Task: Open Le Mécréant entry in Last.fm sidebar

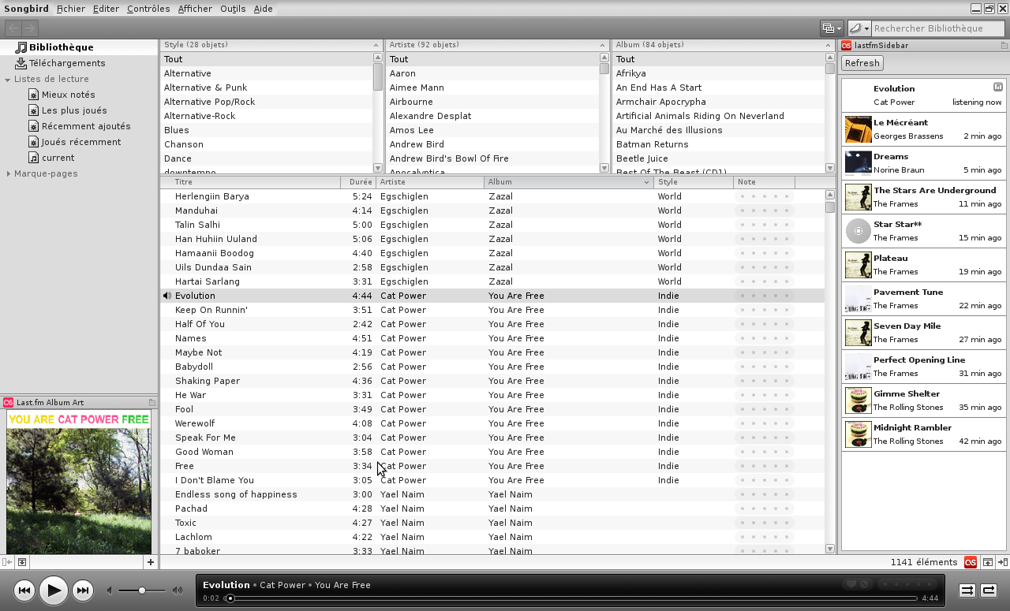Action: point(924,129)
